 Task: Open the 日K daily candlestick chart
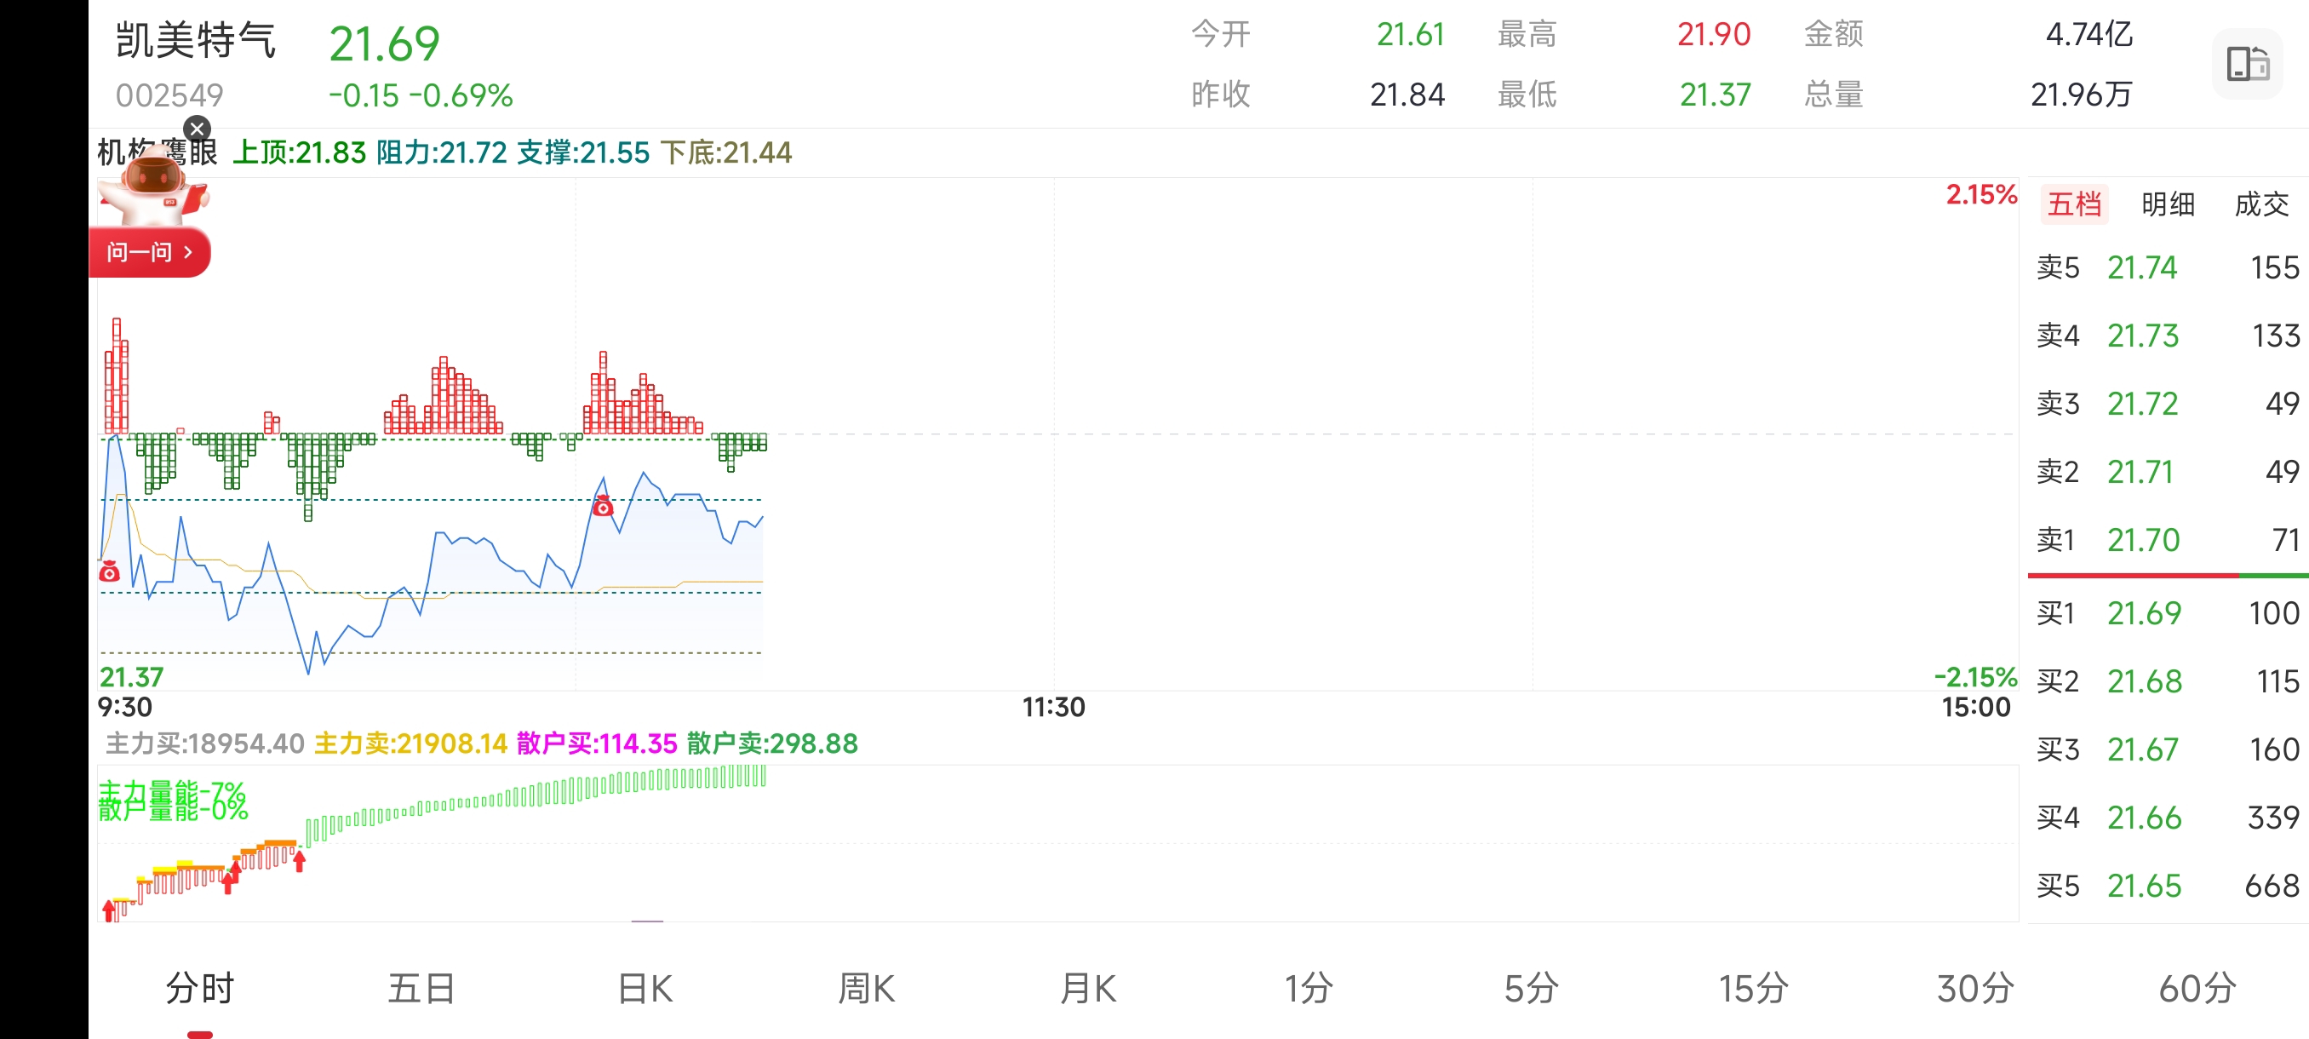tap(645, 989)
